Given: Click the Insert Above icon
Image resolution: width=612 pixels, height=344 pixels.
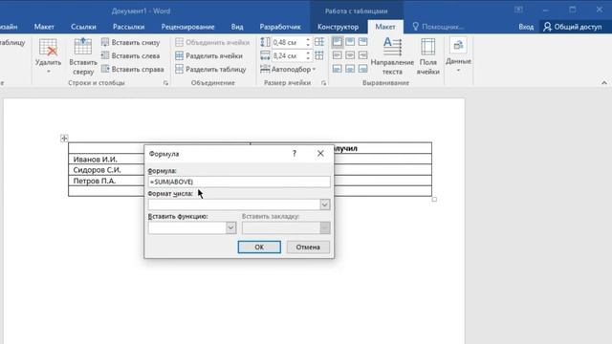Looking at the screenshot, I should [x=83, y=47].
